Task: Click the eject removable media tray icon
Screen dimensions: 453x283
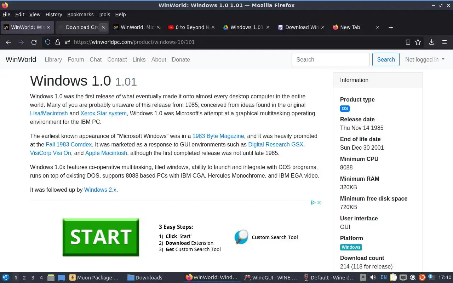Action: point(363,278)
